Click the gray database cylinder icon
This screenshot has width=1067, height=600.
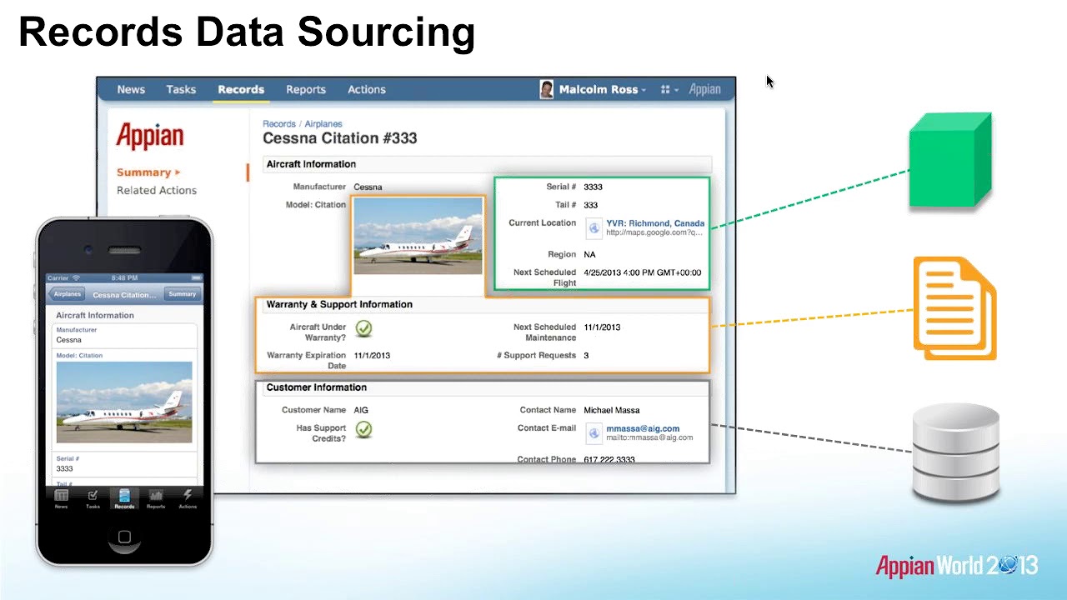(956, 453)
